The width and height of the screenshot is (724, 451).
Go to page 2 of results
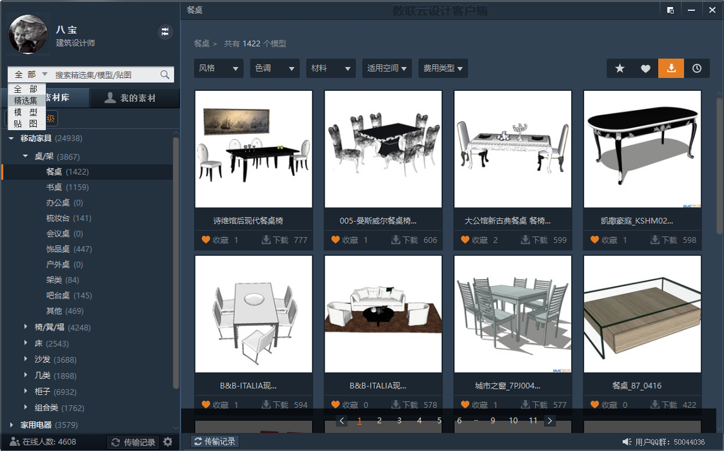379,421
